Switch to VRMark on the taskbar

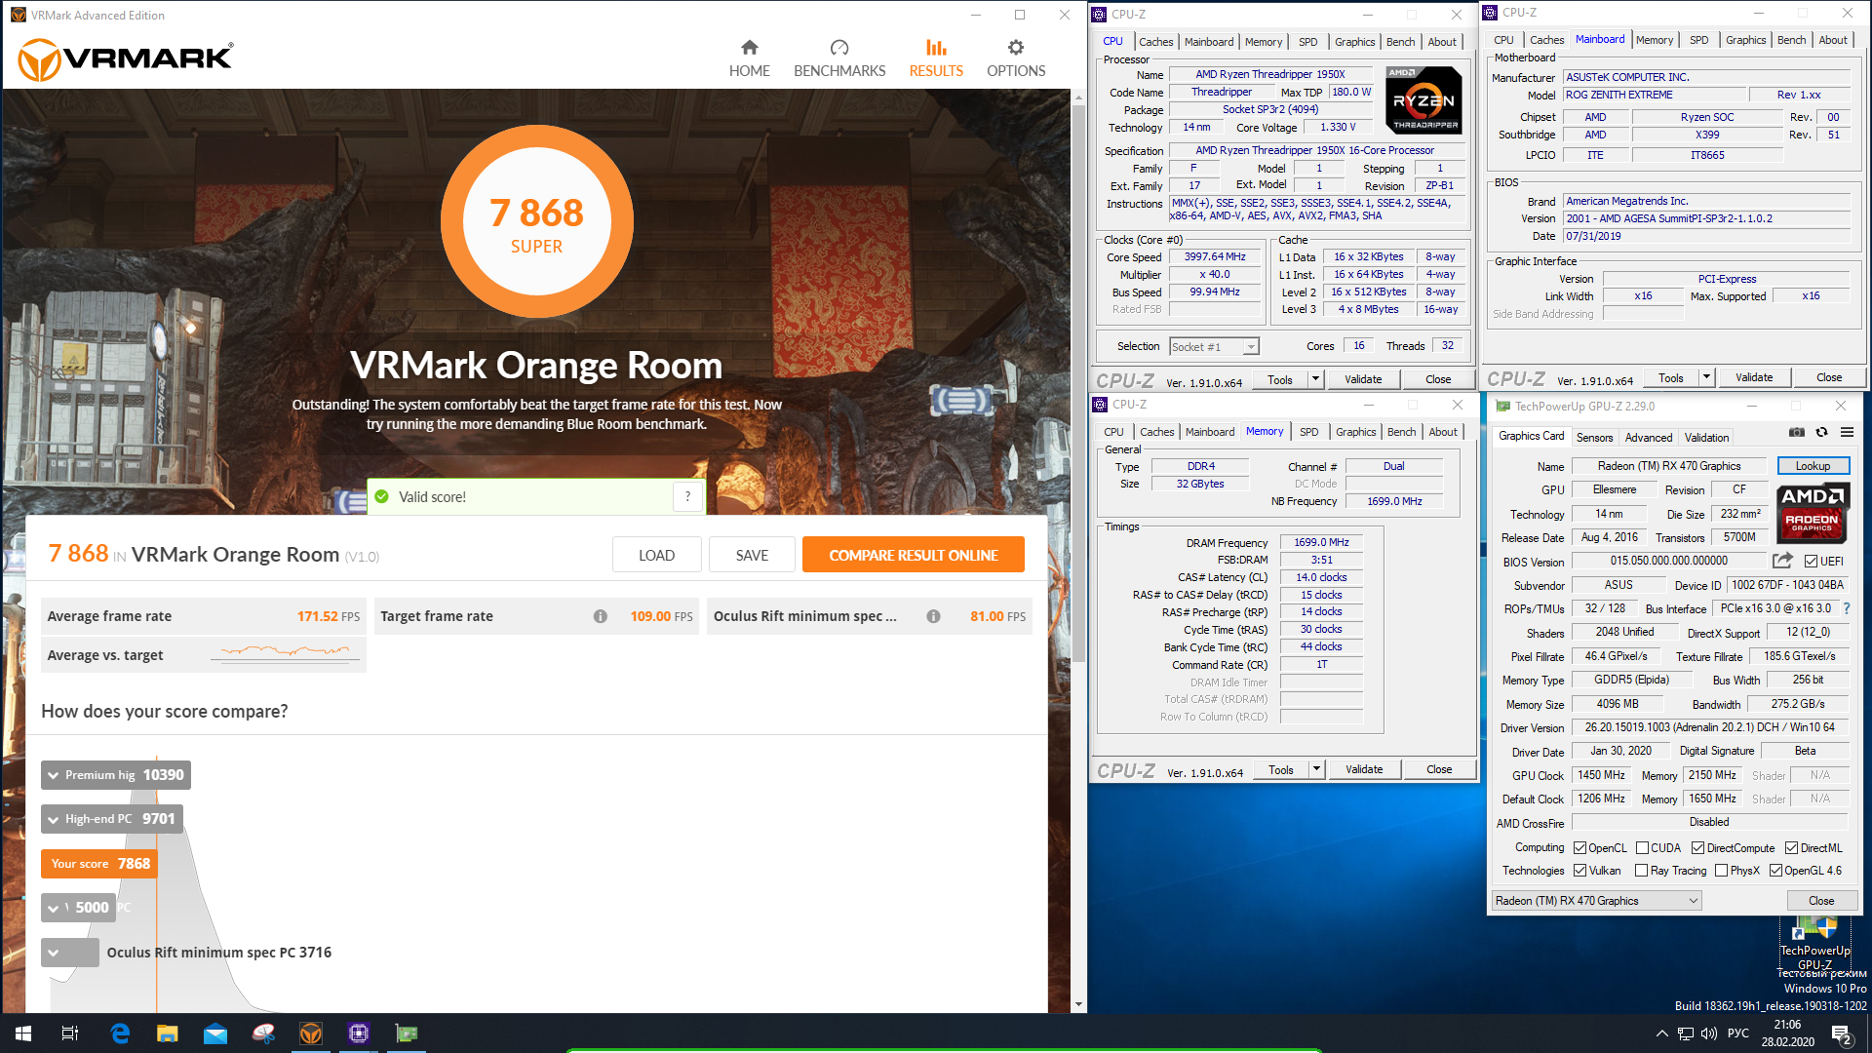(x=311, y=1033)
